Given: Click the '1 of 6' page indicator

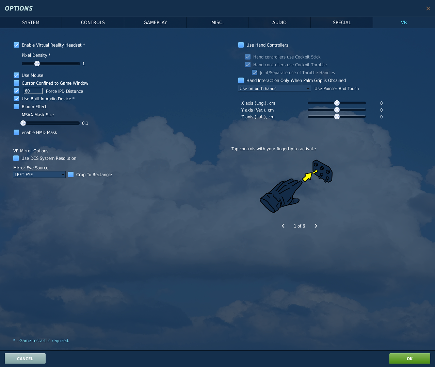Looking at the screenshot, I should click(x=300, y=226).
